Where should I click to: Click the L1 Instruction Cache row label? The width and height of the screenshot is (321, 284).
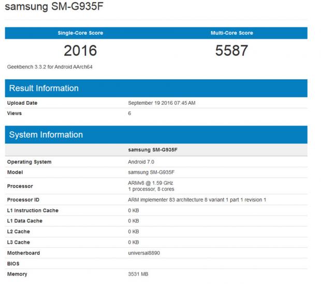33,210
